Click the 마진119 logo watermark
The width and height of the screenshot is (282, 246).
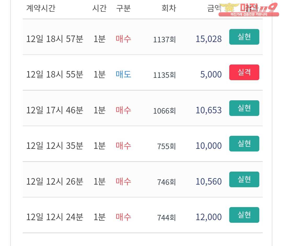[249, 9]
